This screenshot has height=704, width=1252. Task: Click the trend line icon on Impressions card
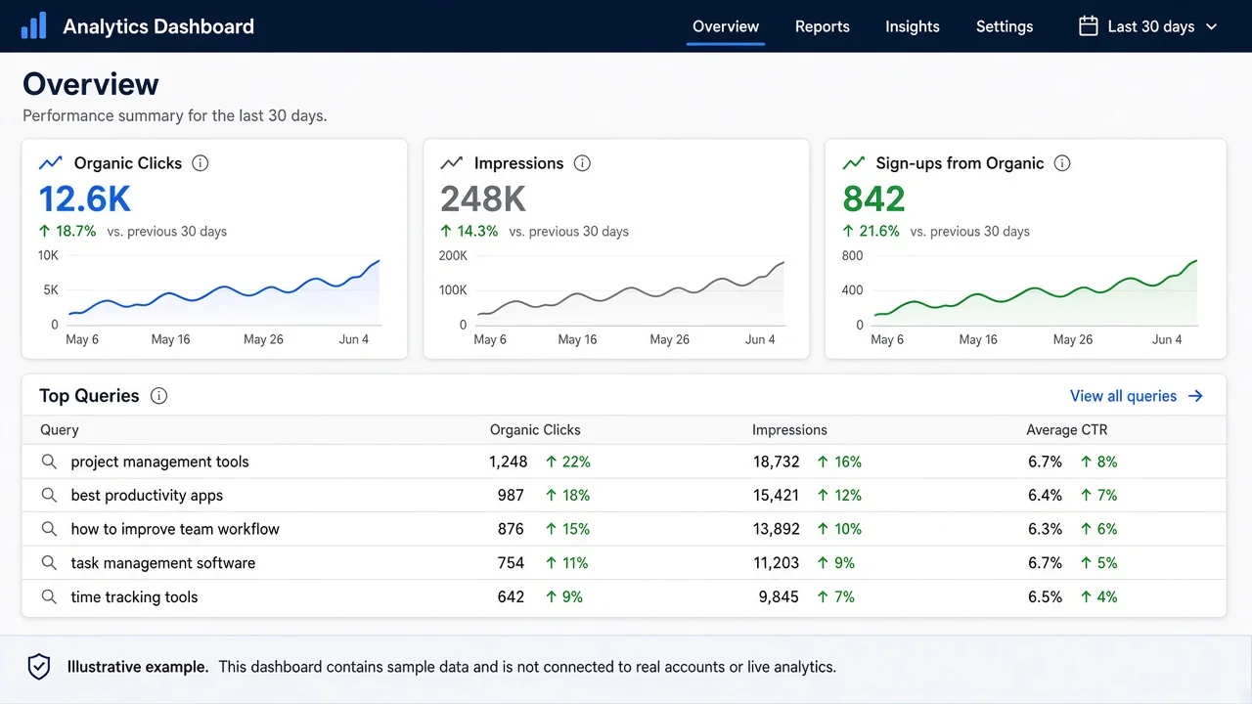click(452, 163)
